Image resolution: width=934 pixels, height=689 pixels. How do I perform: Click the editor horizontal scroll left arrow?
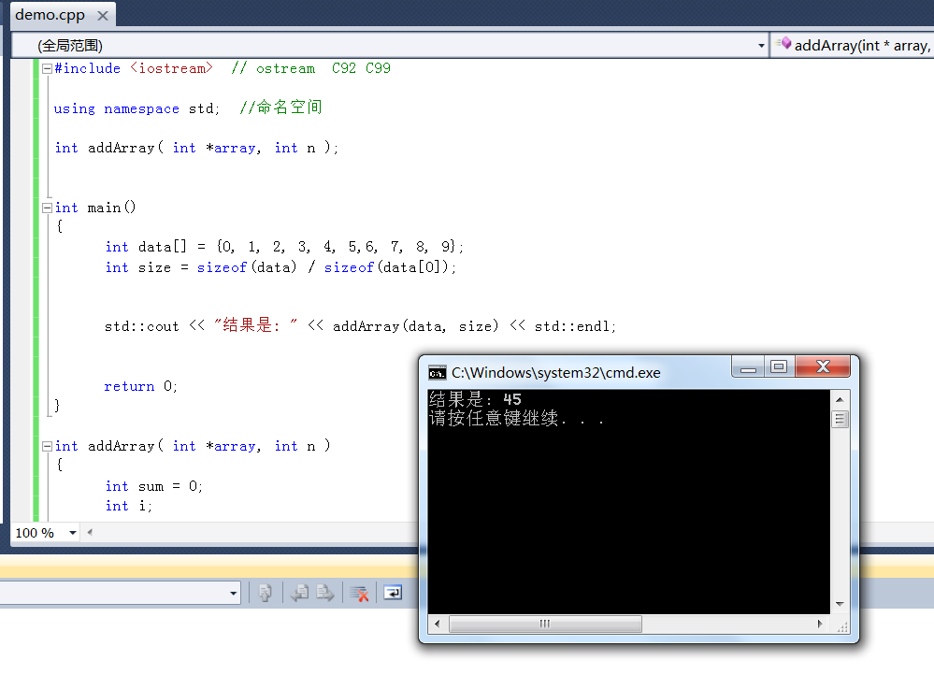coord(90,532)
